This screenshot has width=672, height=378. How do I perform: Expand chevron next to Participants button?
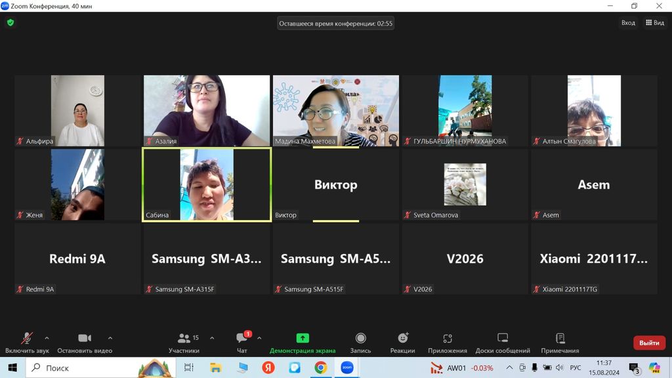click(212, 338)
